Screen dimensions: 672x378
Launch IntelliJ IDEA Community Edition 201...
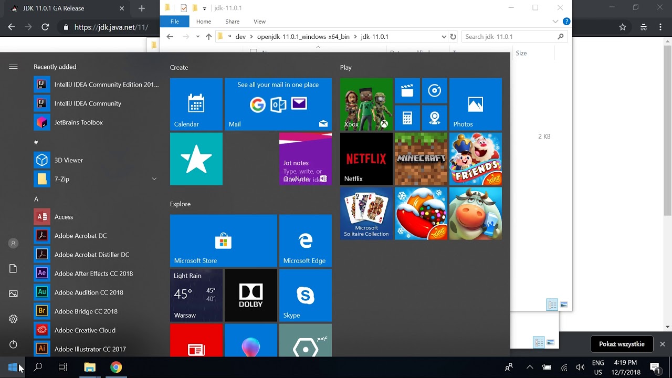click(97, 85)
